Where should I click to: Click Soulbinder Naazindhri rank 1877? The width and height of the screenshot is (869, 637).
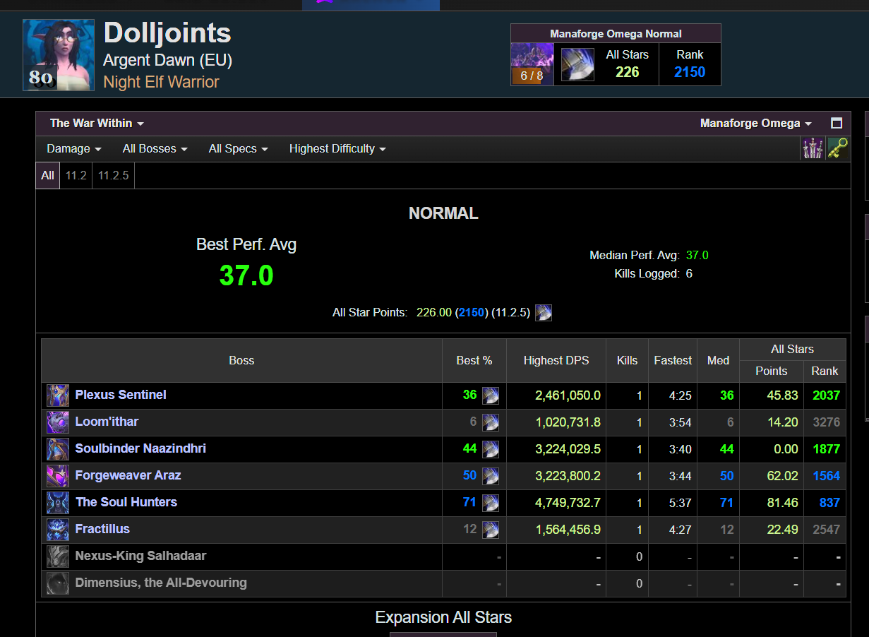pyautogui.click(x=826, y=449)
